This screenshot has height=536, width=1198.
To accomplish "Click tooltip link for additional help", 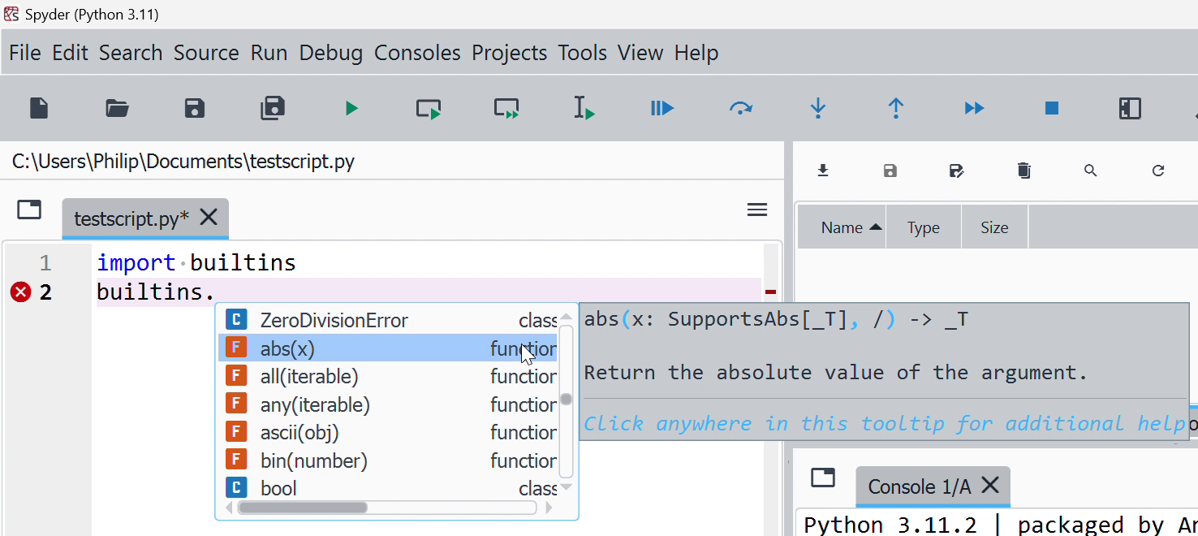I will (884, 423).
